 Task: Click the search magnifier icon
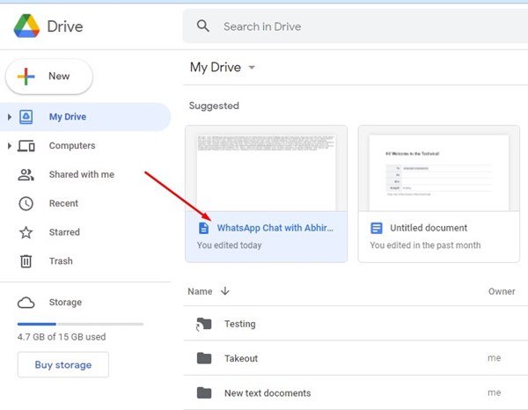click(x=203, y=26)
